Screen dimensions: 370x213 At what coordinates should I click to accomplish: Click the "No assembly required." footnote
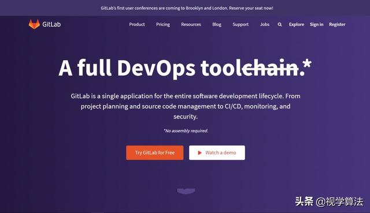[186, 130]
